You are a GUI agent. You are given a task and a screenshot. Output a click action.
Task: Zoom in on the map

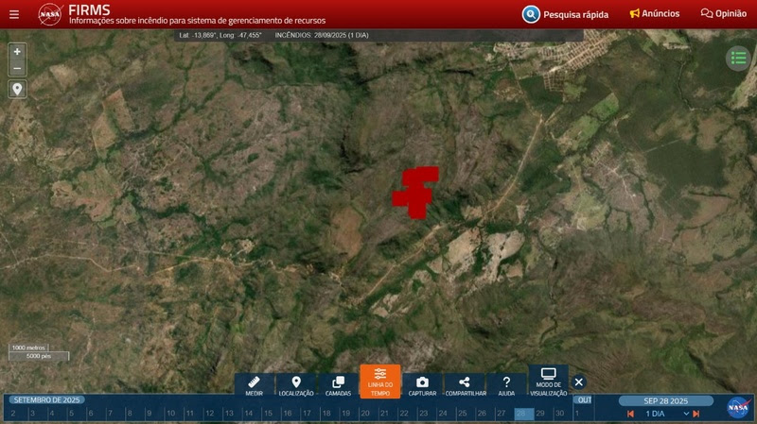click(17, 52)
